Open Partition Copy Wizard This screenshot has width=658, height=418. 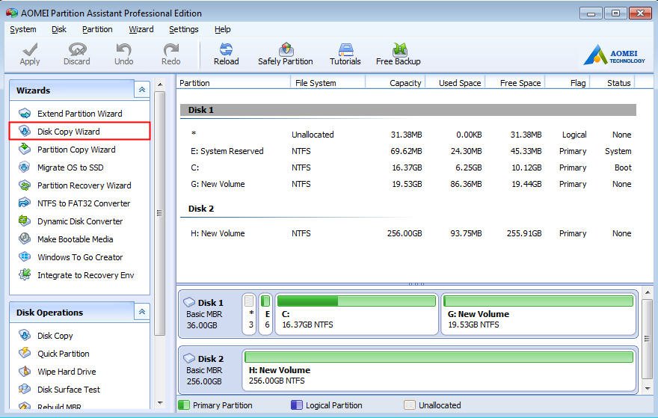[76, 150]
